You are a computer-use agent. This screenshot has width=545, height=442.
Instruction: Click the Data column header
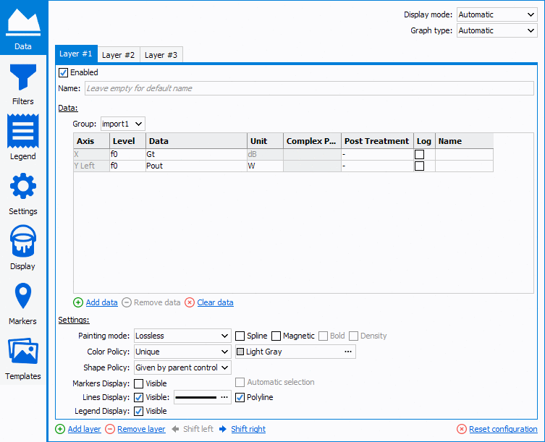tap(196, 141)
